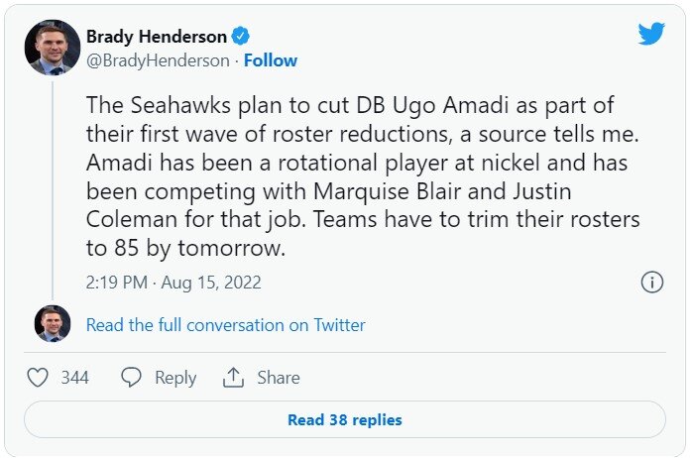Click the blue verified badge
691x458 pixels.
[x=241, y=37]
